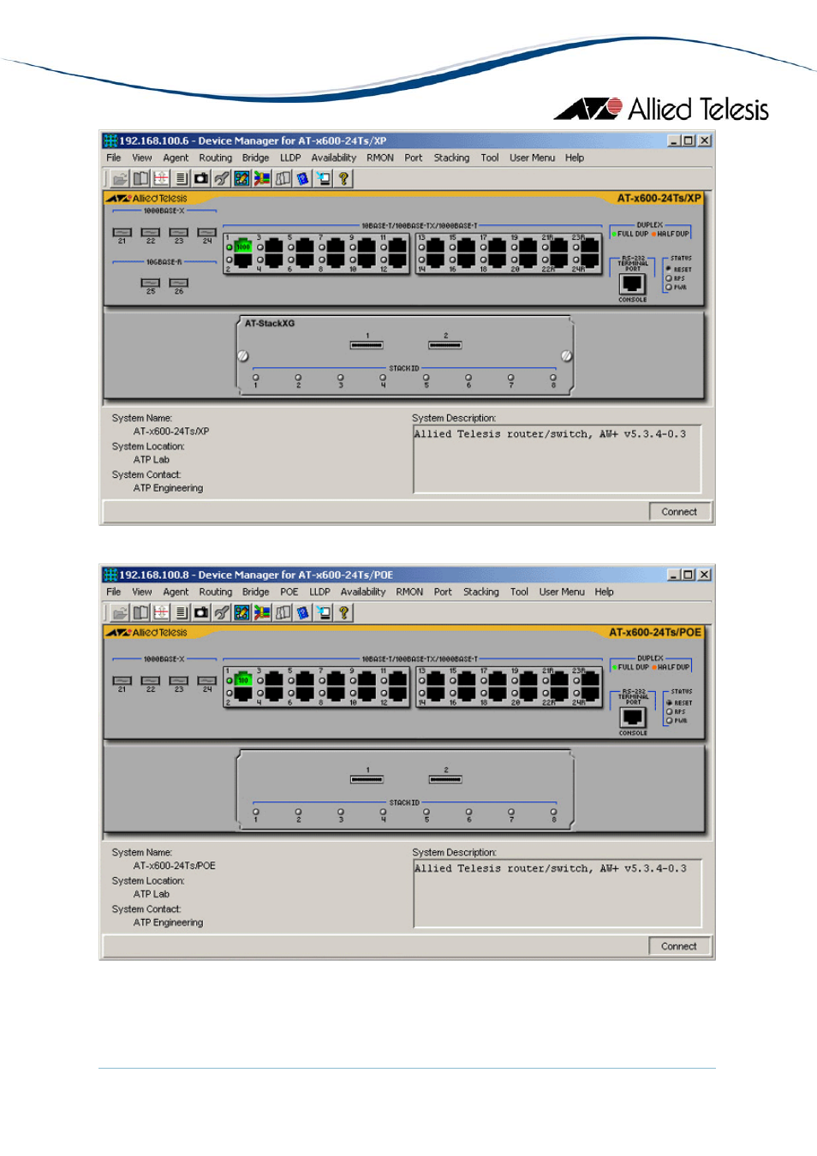Click the folded map icon in the 24Ts/XP toolbar
Viewport: 817px width, 1156px height.
pos(283,178)
